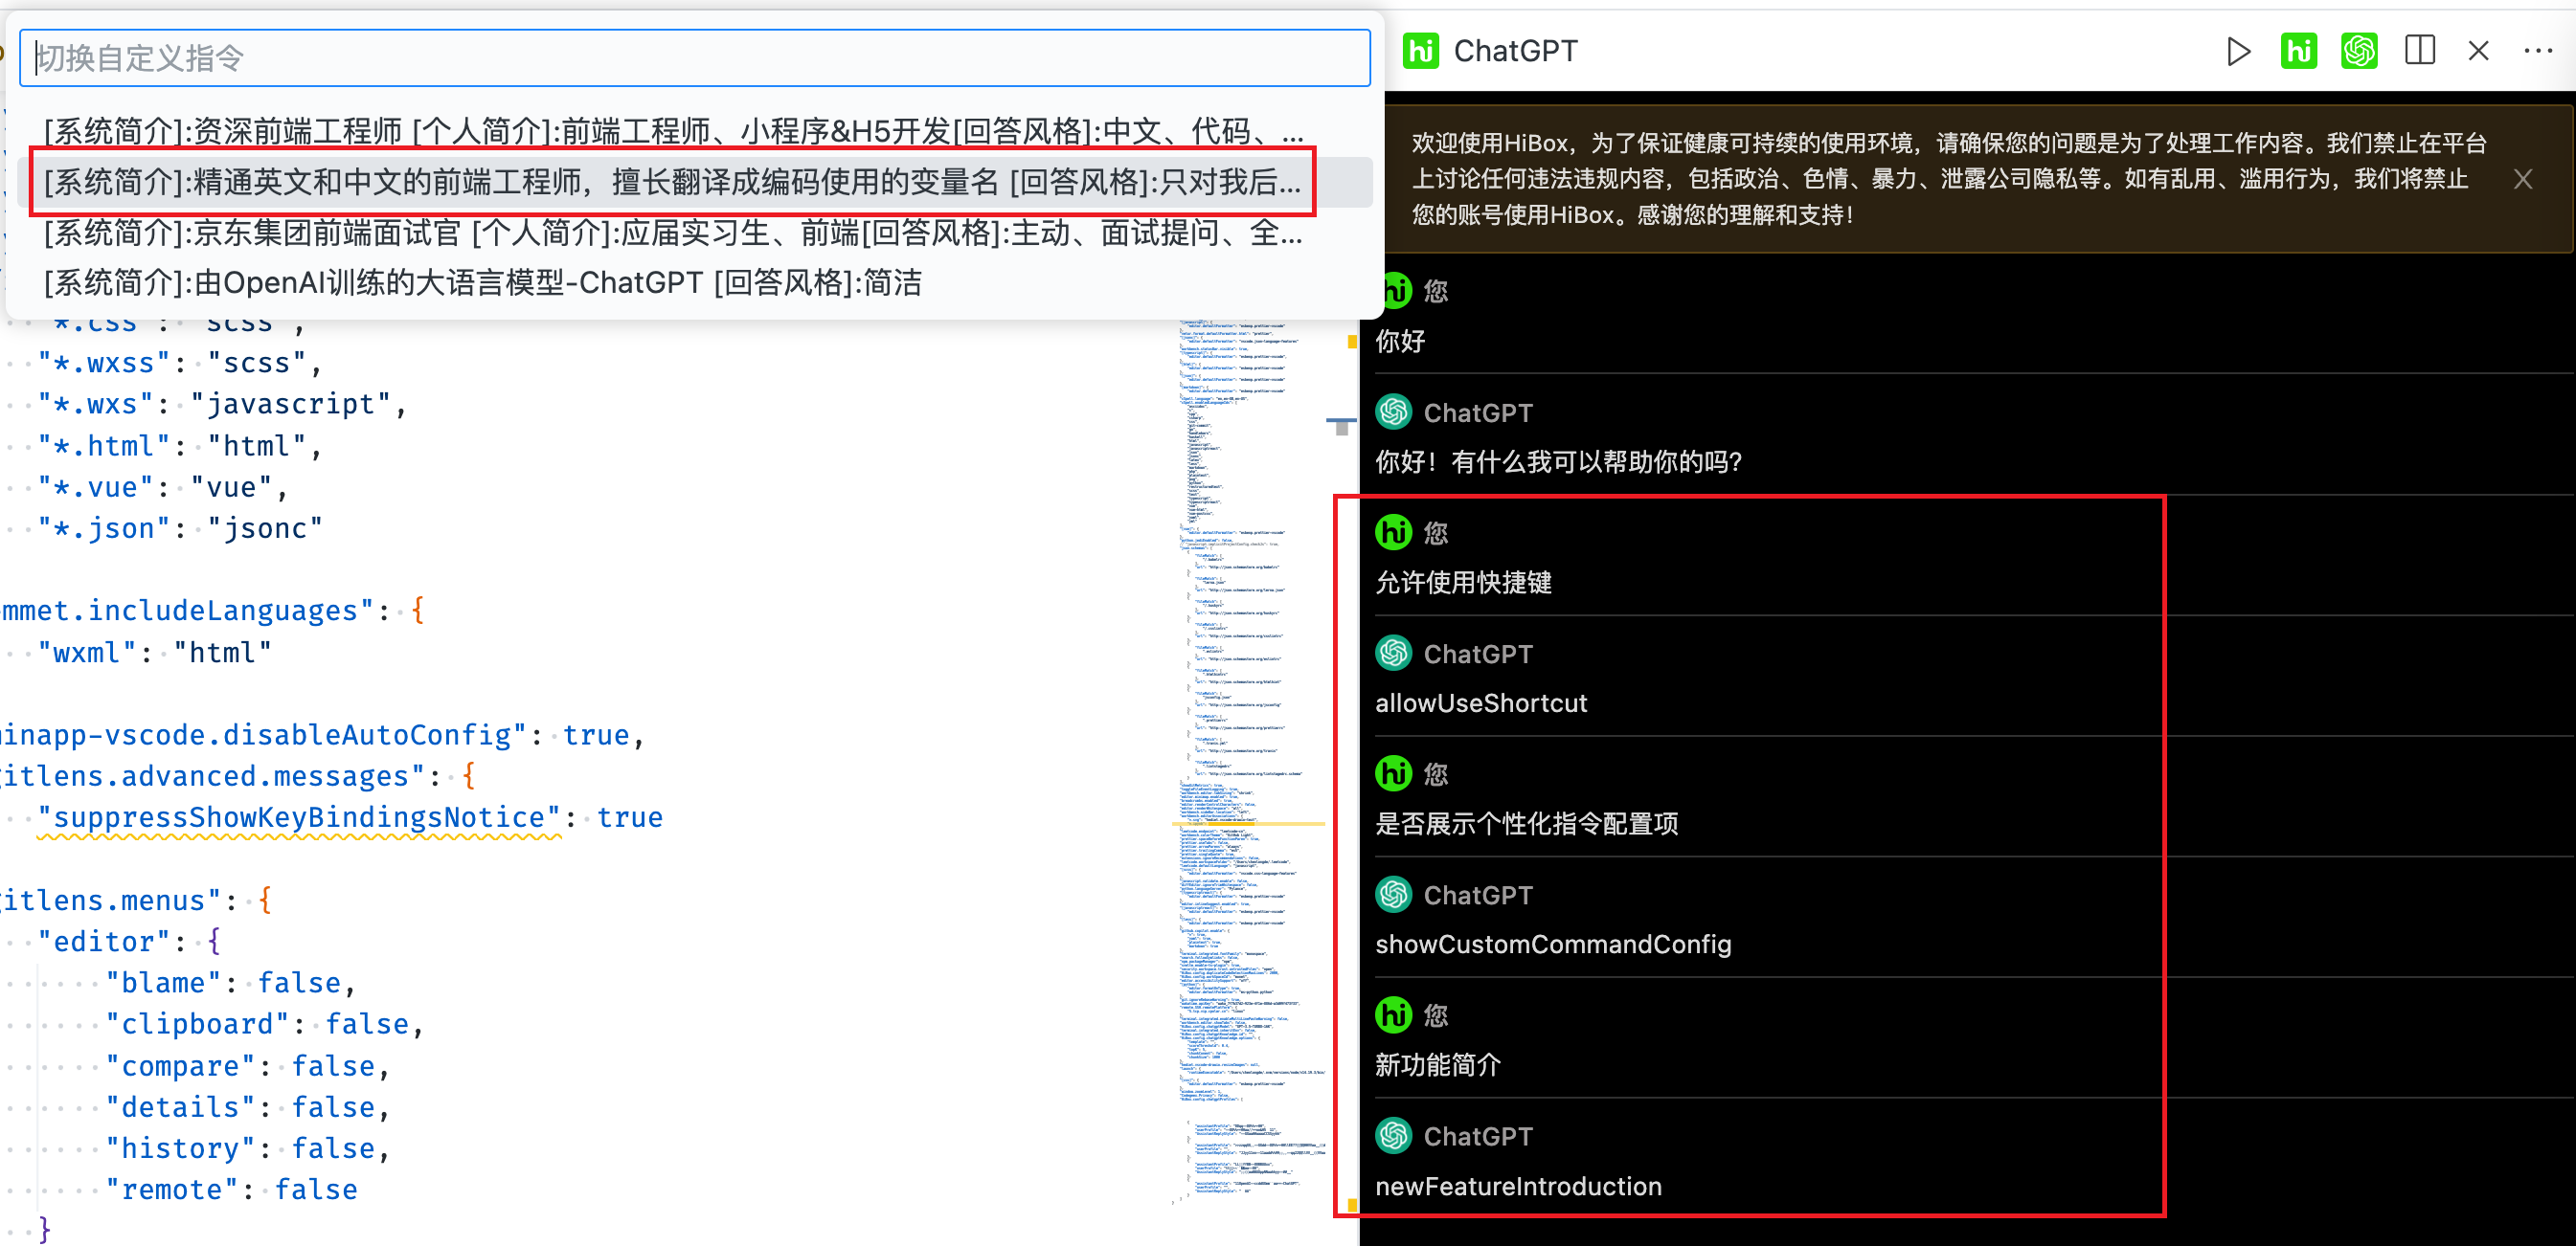
Task: Select the 资深前端工程师 command option
Action: [672, 131]
